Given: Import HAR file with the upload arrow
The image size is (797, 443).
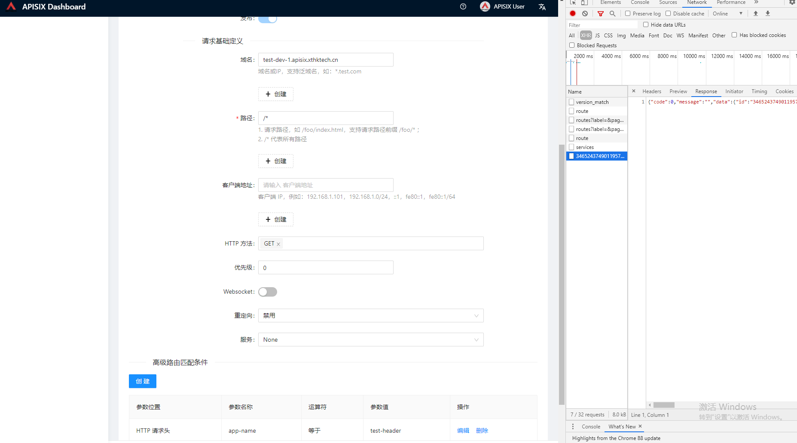Looking at the screenshot, I should coord(756,14).
